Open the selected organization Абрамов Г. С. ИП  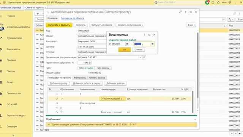[144, 57]
